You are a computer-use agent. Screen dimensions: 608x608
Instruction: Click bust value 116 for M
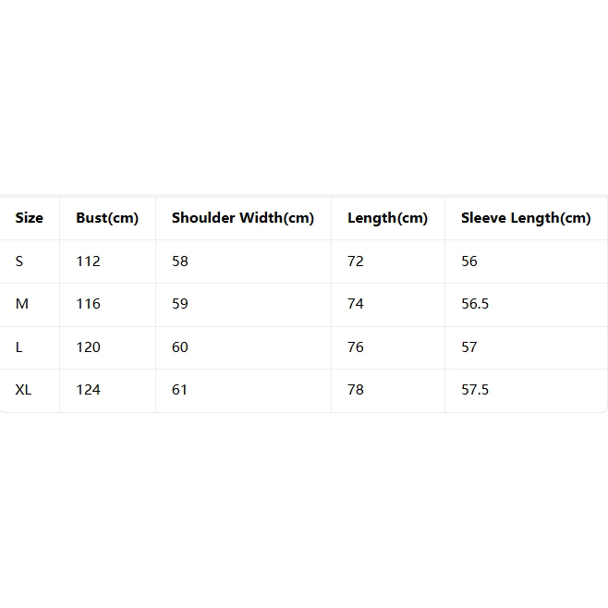click(x=88, y=304)
